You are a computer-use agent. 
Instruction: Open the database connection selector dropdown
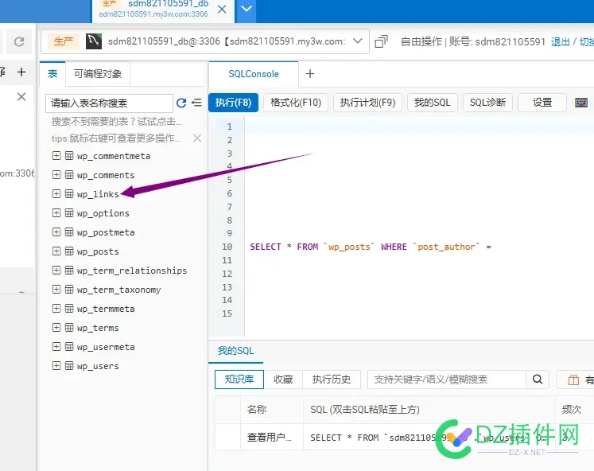coord(357,41)
